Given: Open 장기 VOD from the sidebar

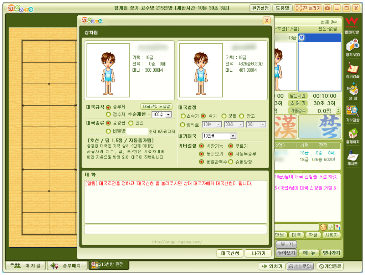Looking at the screenshot, I should point(353,48).
